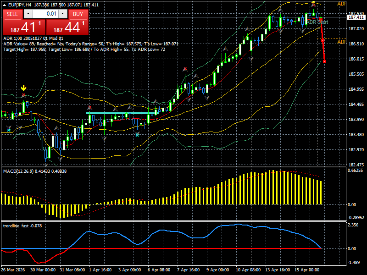The width and height of the screenshot is (367, 275).
Task: Focus the 0.01 volume input field
Action: (45, 14)
